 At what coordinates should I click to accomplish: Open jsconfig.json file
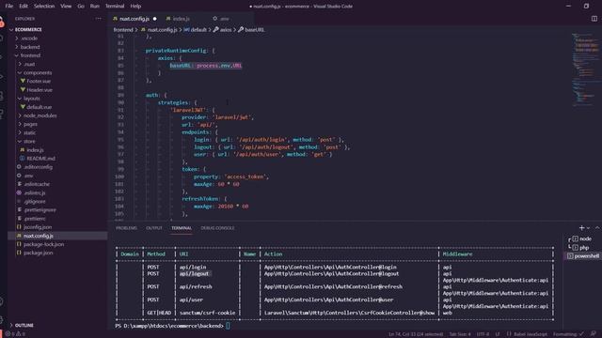point(38,227)
